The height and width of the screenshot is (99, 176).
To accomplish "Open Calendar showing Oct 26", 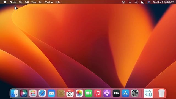I will click(x=70, y=93).
